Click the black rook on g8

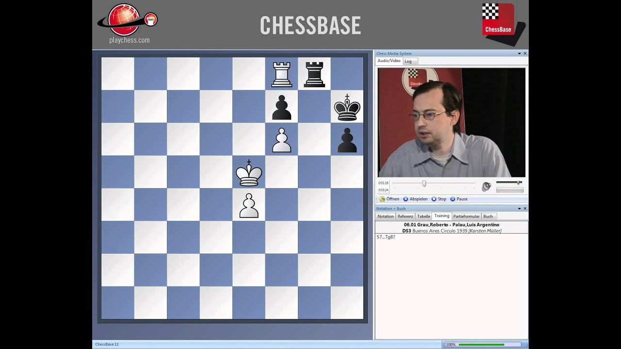[x=314, y=75]
